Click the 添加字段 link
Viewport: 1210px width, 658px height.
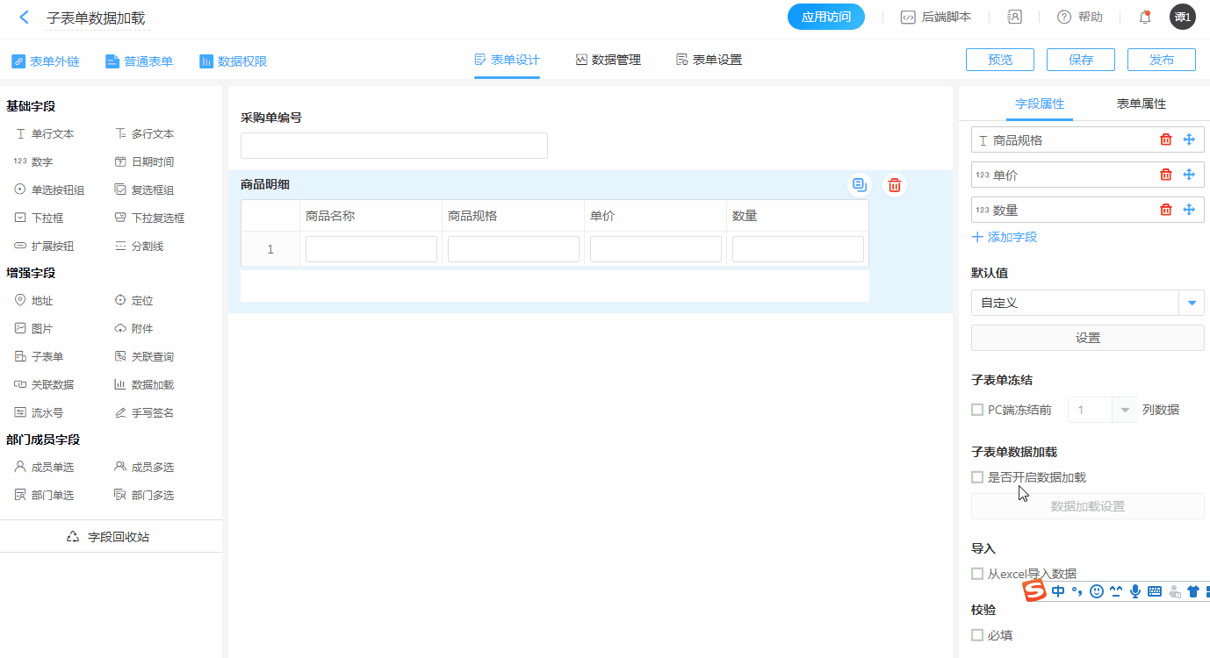(1005, 237)
